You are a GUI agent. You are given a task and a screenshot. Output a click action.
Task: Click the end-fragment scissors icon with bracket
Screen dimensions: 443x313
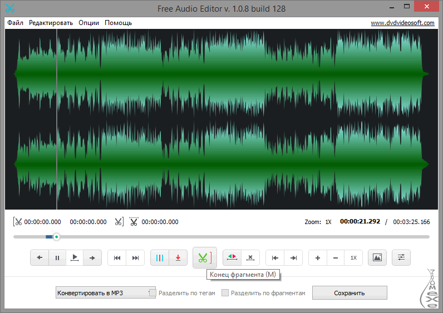coord(119,222)
